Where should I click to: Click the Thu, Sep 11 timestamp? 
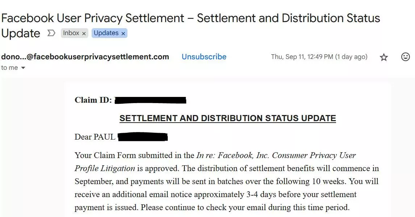click(319, 57)
